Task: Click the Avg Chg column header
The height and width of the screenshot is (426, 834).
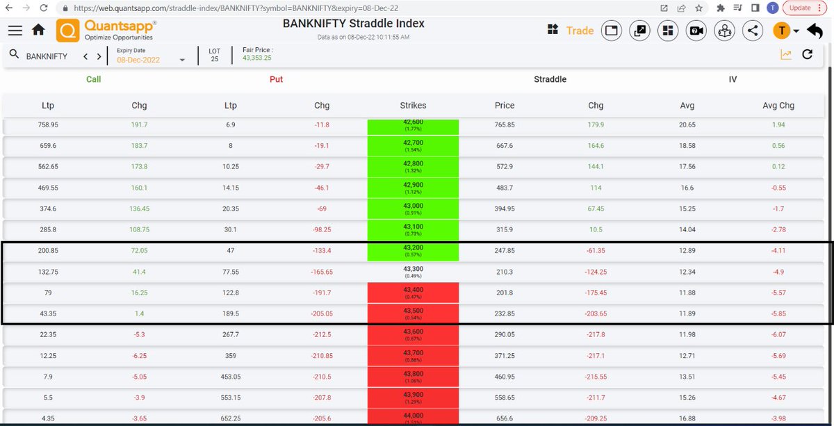Action: click(x=778, y=106)
